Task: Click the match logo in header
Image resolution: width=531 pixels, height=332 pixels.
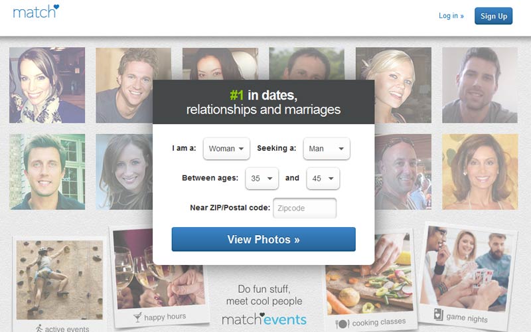Action: pos(36,11)
